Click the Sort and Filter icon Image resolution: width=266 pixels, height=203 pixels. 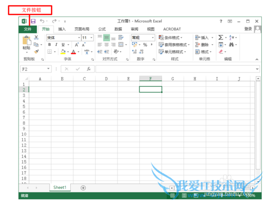(x=231, y=37)
